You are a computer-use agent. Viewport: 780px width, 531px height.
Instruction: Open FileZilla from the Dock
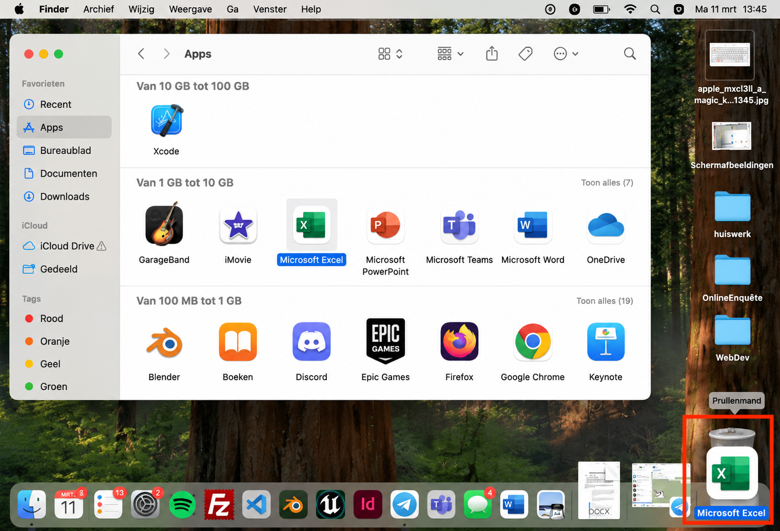219,505
